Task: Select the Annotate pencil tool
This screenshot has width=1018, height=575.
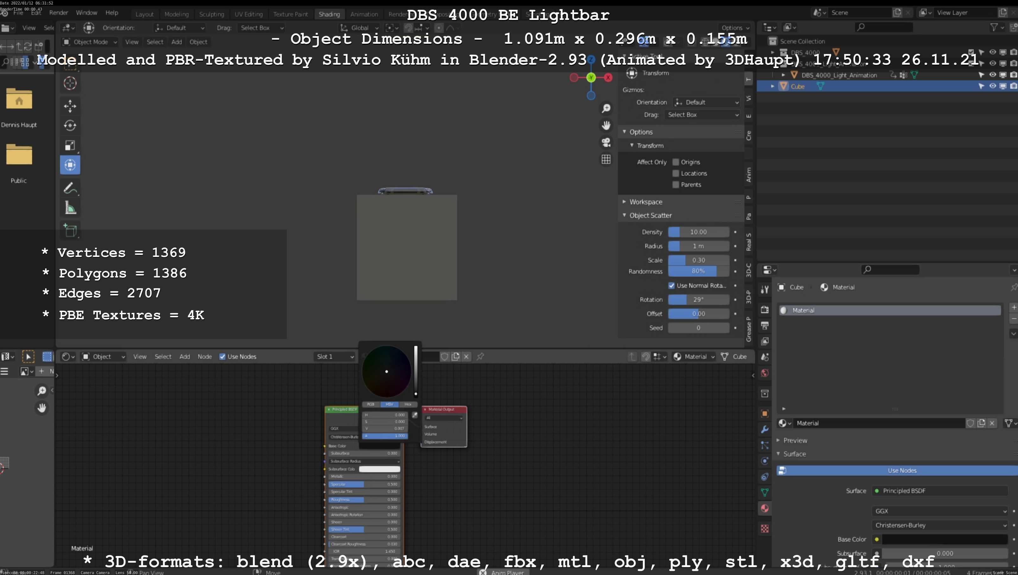Action: coord(70,188)
